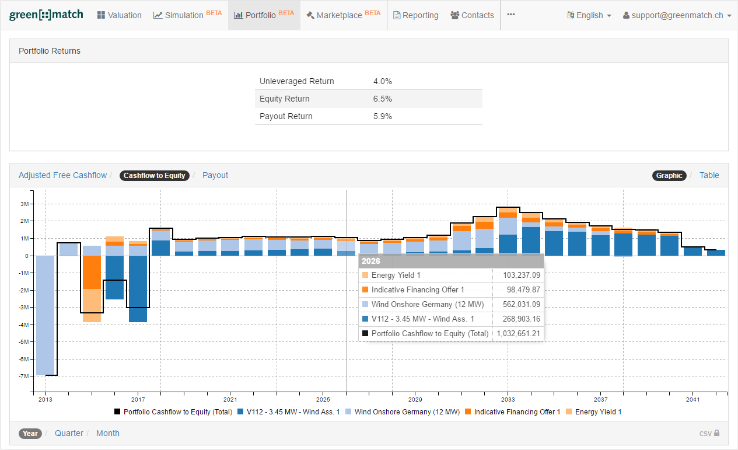Select the Cashflow to Equity pill
This screenshot has width=738, height=450.
pyautogui.click(x=154, y=175)
